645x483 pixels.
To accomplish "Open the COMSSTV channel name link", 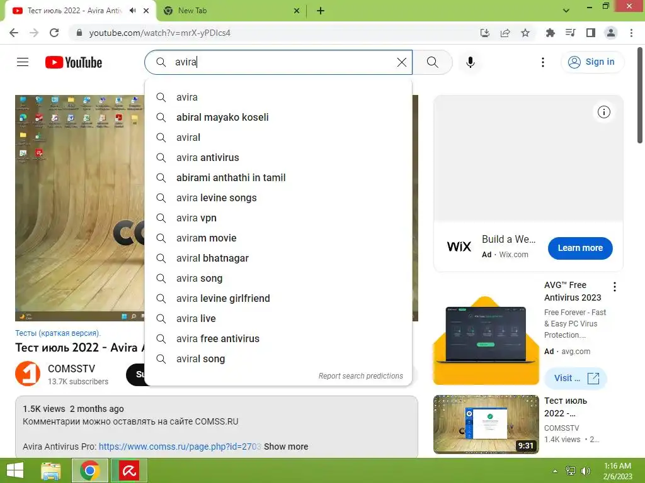I will pos(71,369).
